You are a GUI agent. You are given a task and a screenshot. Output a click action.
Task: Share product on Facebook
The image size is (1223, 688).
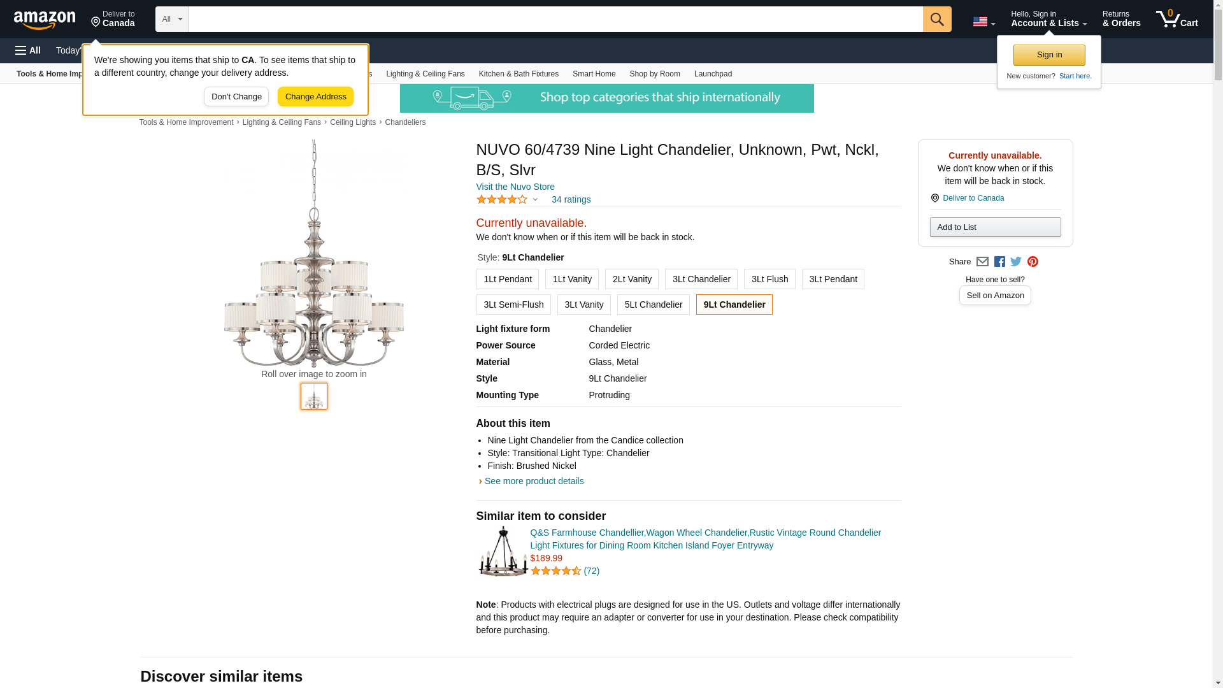999,262
